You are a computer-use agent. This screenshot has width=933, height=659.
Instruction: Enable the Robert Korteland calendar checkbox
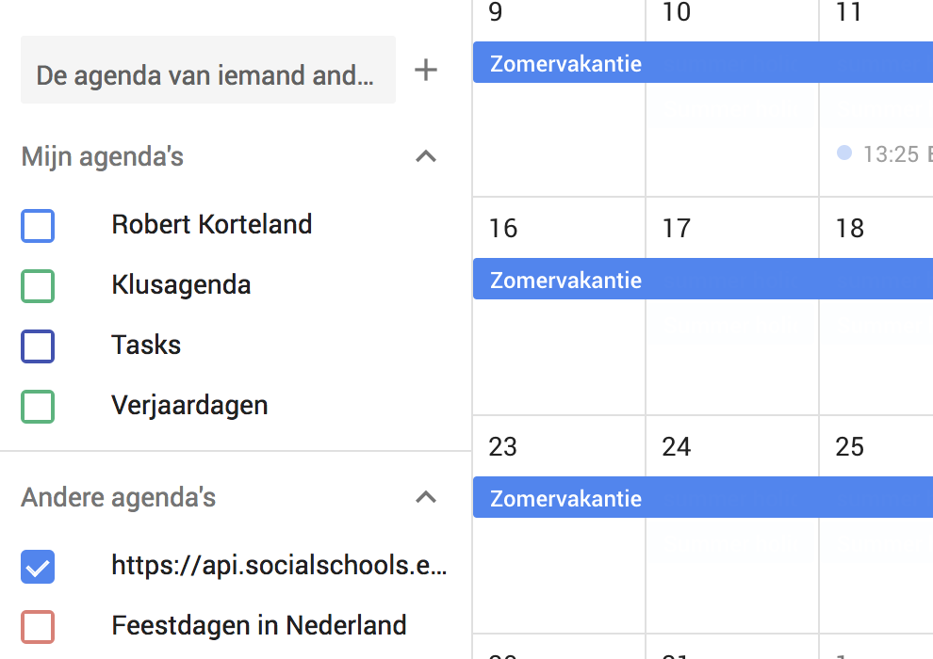tap(38, 226)
